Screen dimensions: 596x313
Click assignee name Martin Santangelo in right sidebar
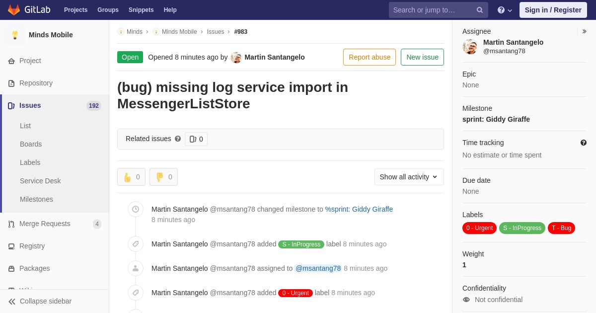[x=513, y=42]
